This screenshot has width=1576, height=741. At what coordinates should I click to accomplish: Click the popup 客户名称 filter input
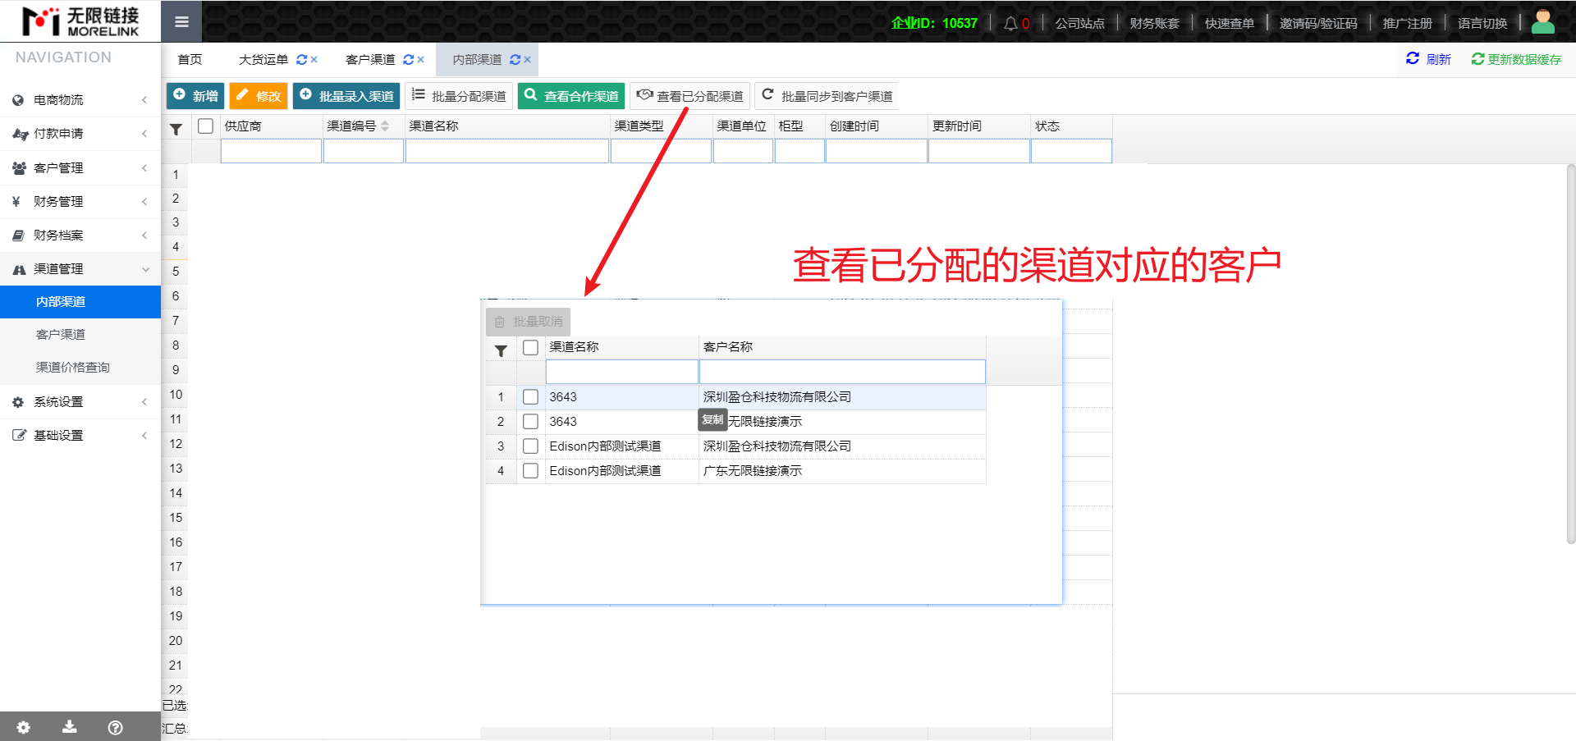click(842, 372)
